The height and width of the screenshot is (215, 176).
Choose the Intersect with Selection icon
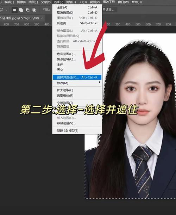[34, 10]
